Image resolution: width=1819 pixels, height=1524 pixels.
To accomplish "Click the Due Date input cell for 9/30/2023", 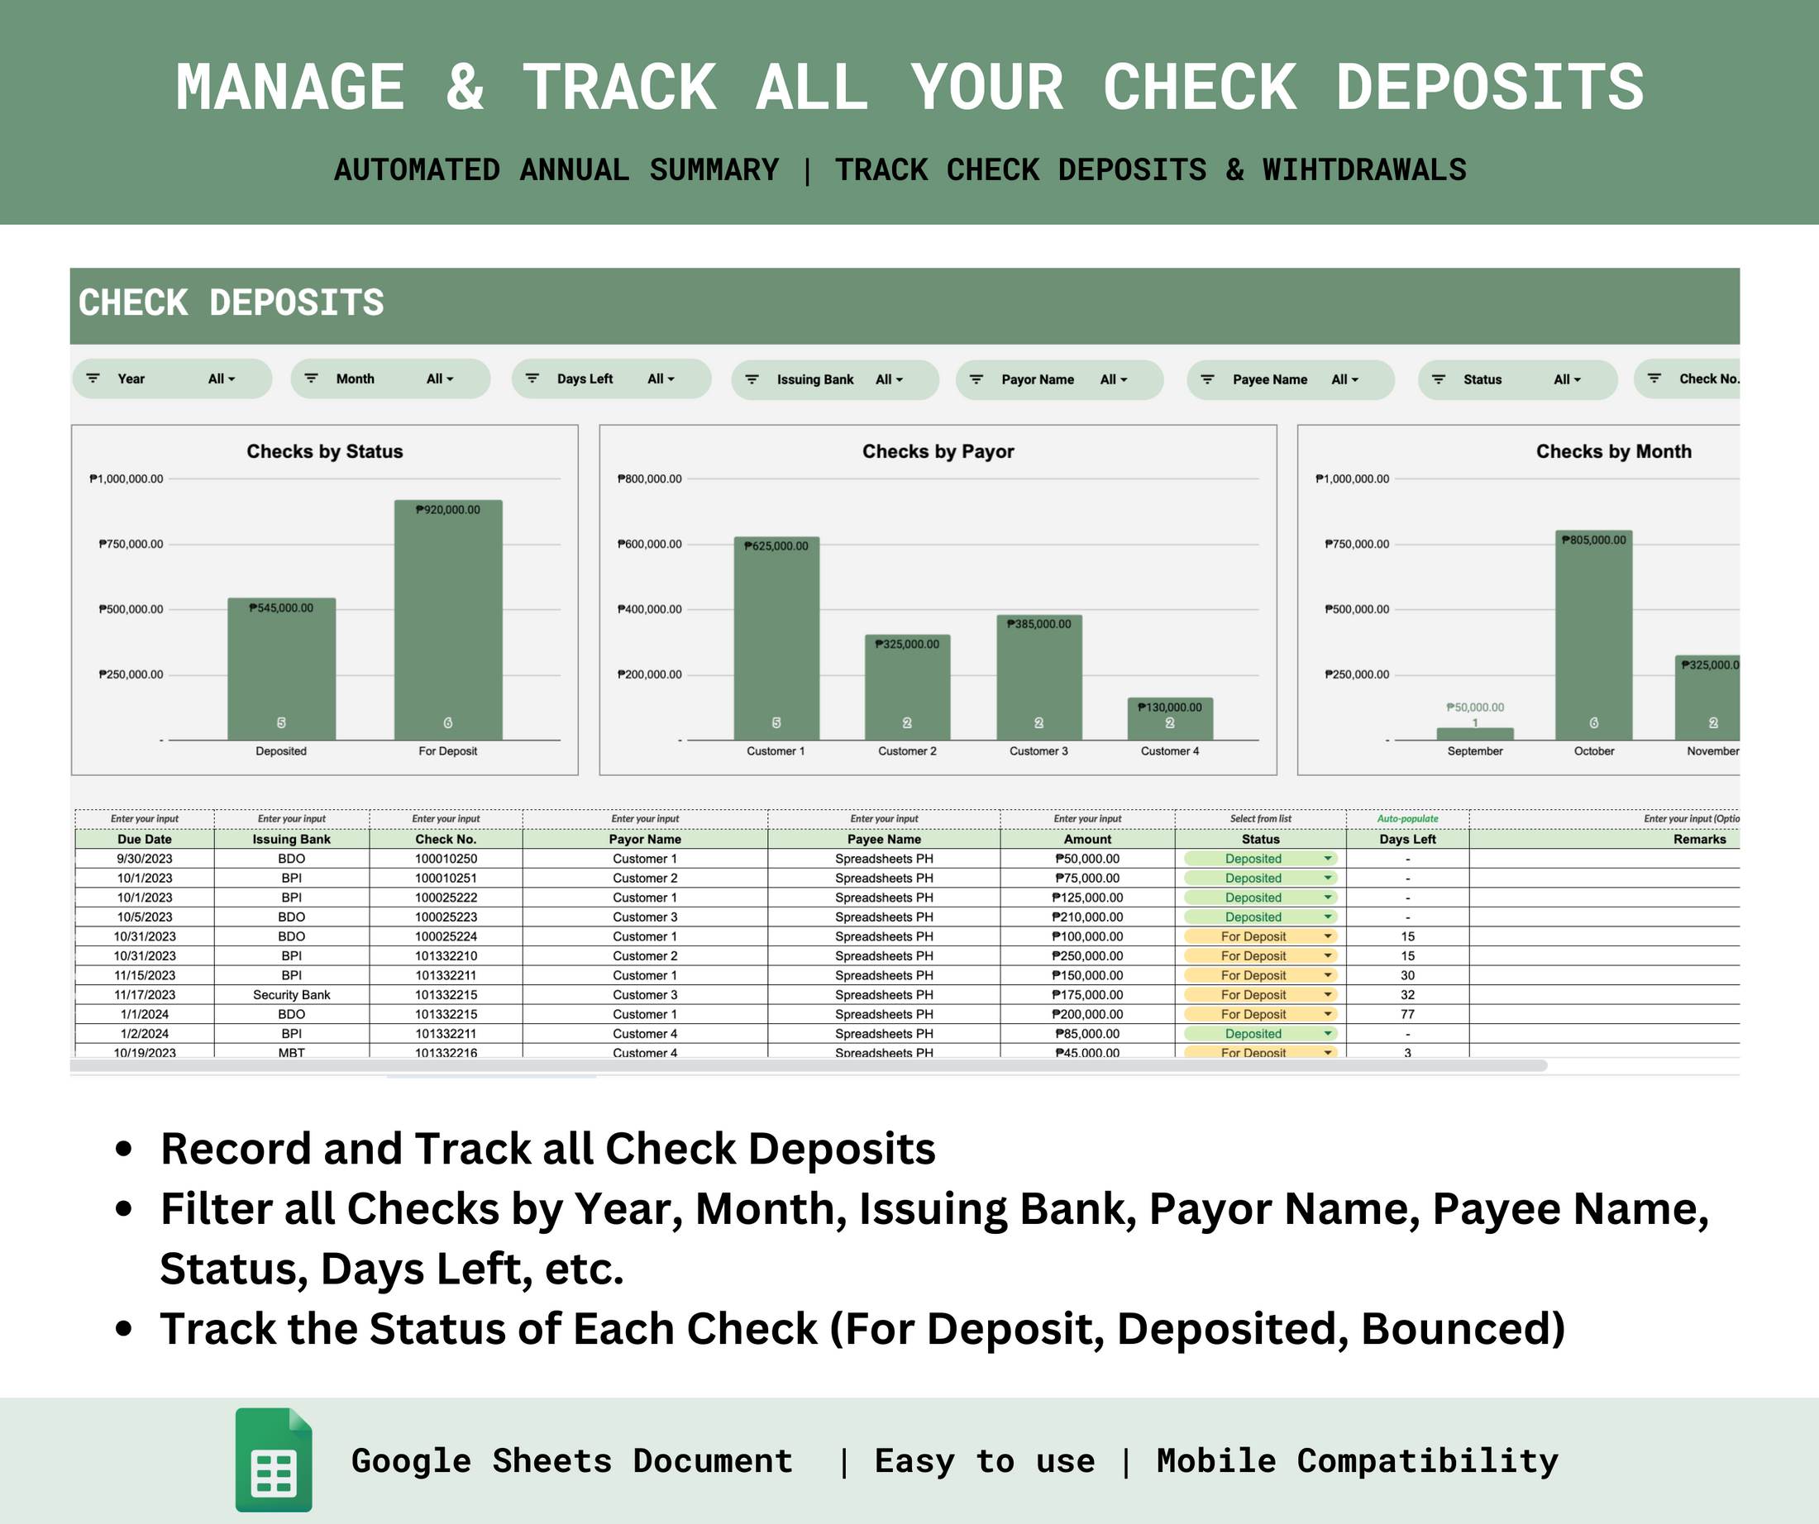I will point(145,858).
